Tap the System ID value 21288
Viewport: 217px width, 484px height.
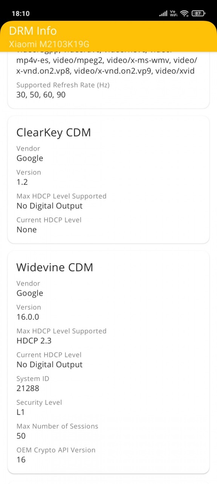tap(28, 388)
